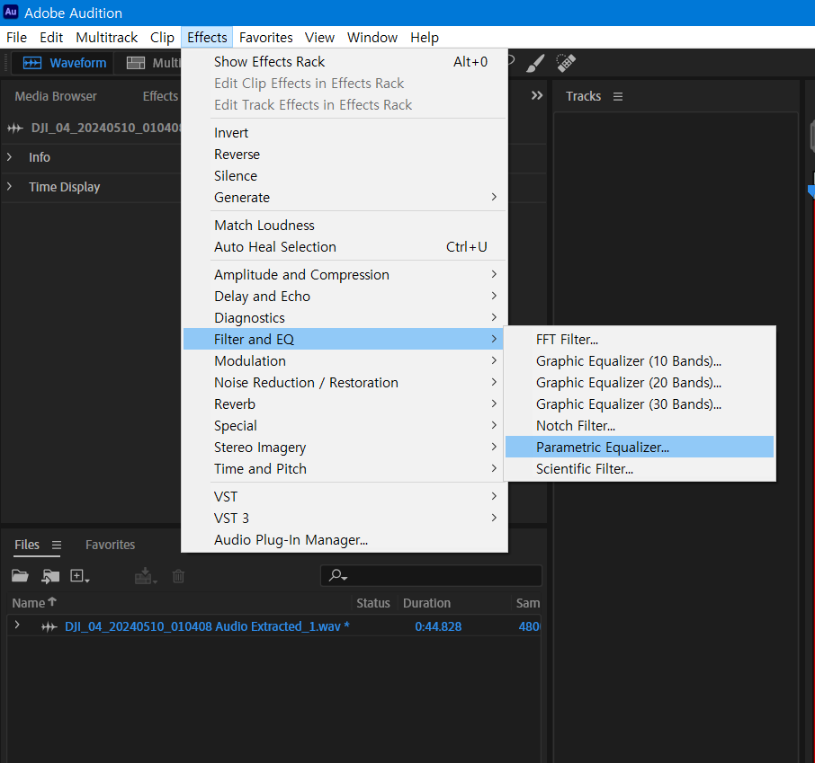Select Graphic Equalizer (20 Bands)

[x=640, y=382]
